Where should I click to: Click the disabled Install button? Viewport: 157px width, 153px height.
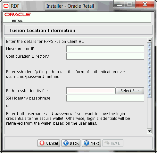point(113,143)
